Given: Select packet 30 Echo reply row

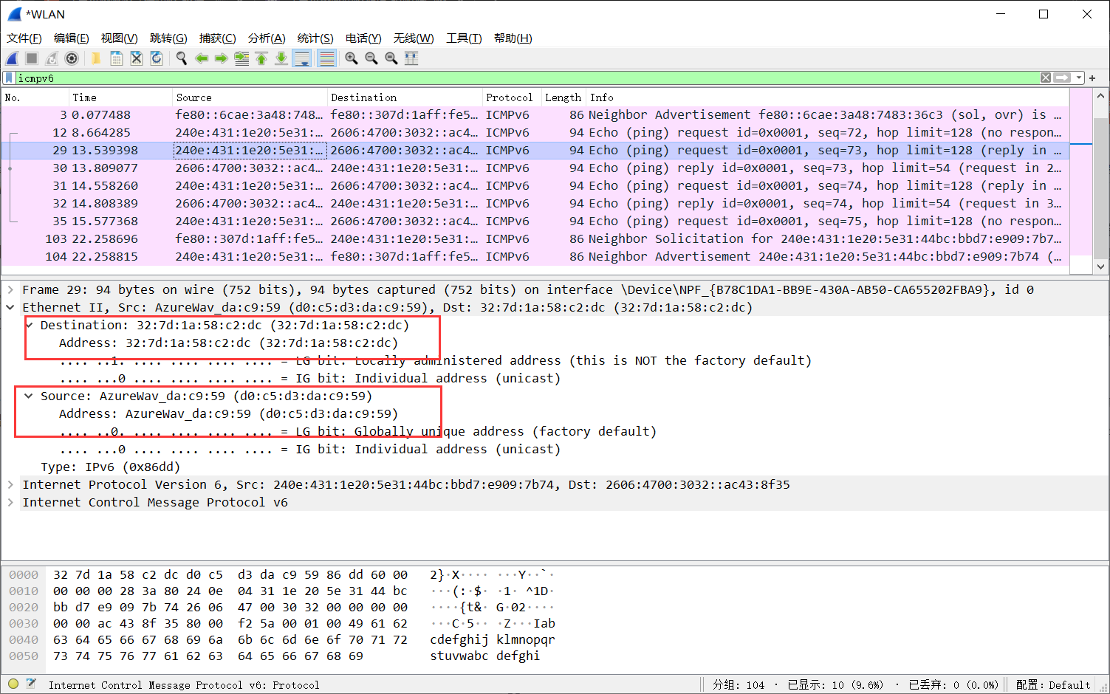Looking at the screenshot, I should [x=535, y=168].
